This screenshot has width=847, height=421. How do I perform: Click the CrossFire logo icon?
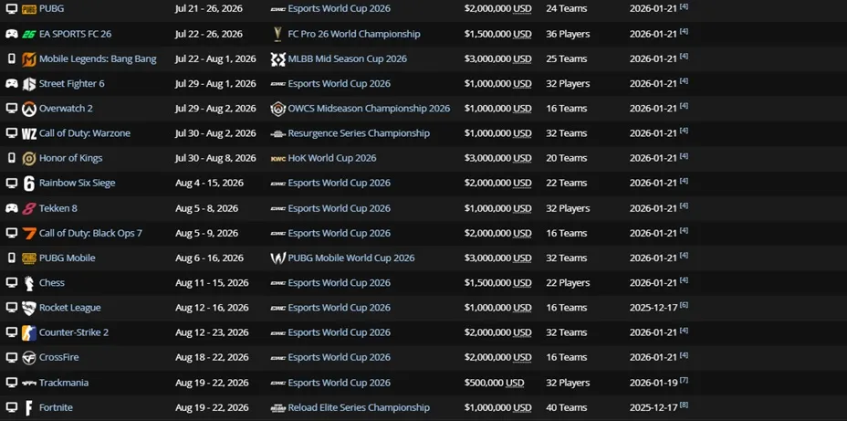point(28,358)
